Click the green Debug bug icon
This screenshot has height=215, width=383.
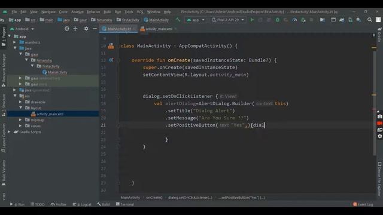[278, 20]
